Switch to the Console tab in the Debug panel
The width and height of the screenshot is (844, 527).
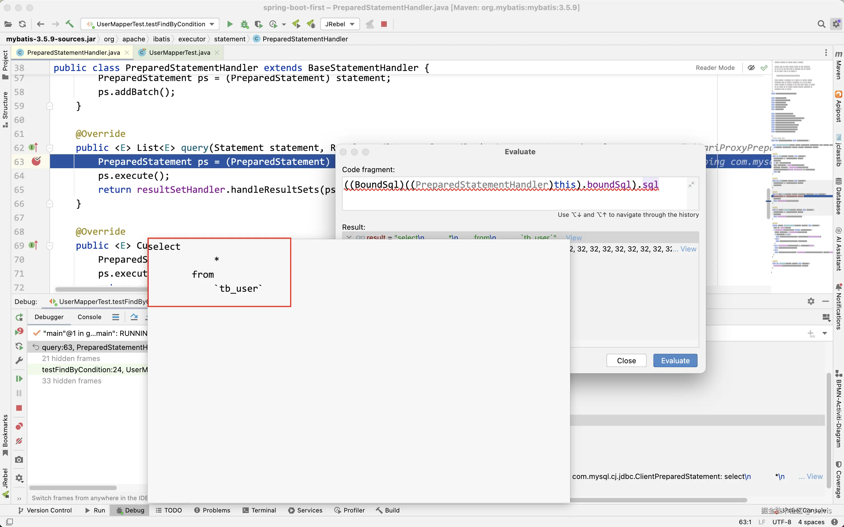coord(89,317)
